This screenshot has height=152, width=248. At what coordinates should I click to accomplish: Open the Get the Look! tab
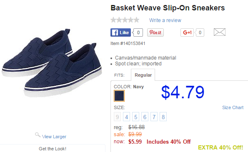(53, 149)
